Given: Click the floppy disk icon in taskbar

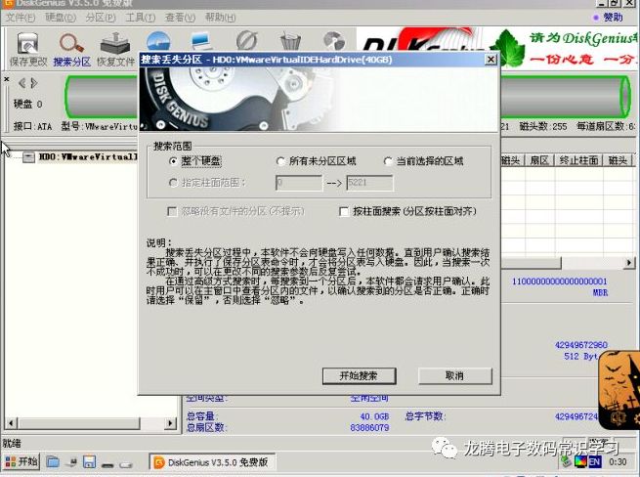Looking at the screenshot, I should pos(89,462).
